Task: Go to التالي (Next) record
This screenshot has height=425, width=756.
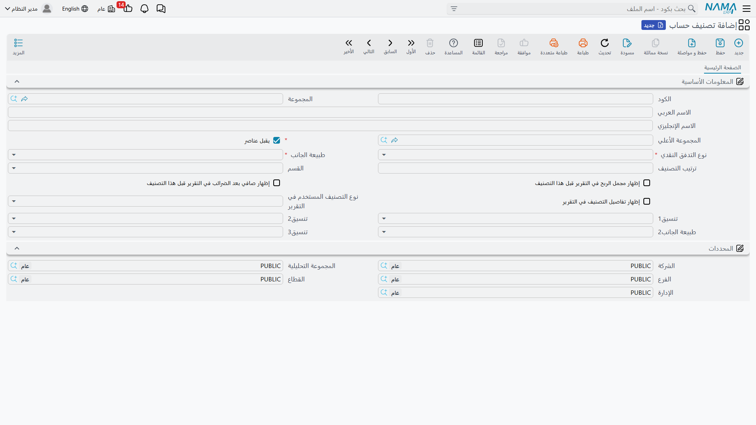Action: click(369, 43)
